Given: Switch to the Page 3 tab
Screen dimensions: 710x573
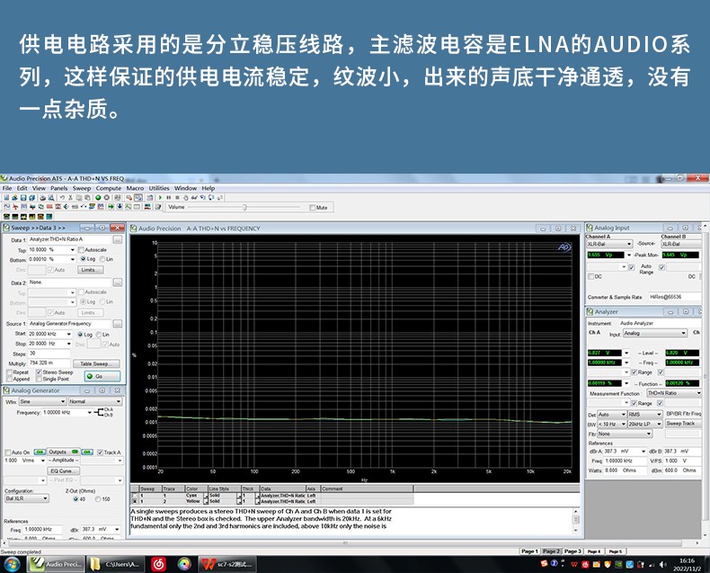Looking at the screenshot, I should pyautogui.click(x=572, y=551).
